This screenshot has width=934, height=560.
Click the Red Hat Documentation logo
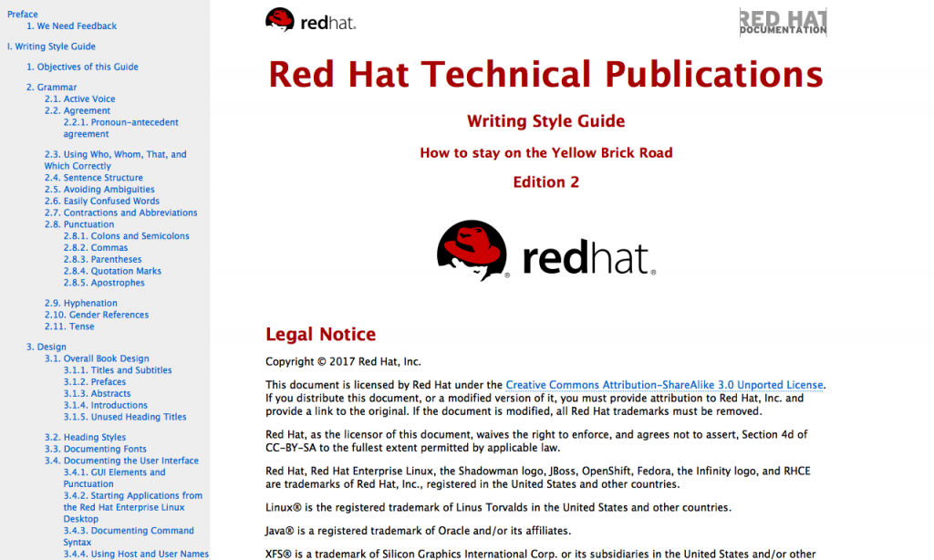click(783, 23)
